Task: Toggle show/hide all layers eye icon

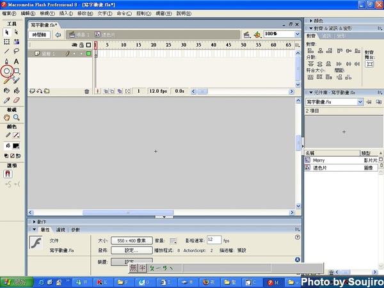Action: (74, 45)
